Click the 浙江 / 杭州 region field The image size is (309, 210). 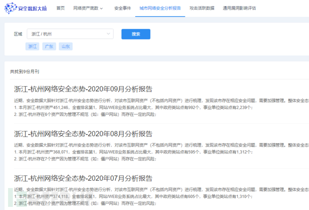click(67, 34)
